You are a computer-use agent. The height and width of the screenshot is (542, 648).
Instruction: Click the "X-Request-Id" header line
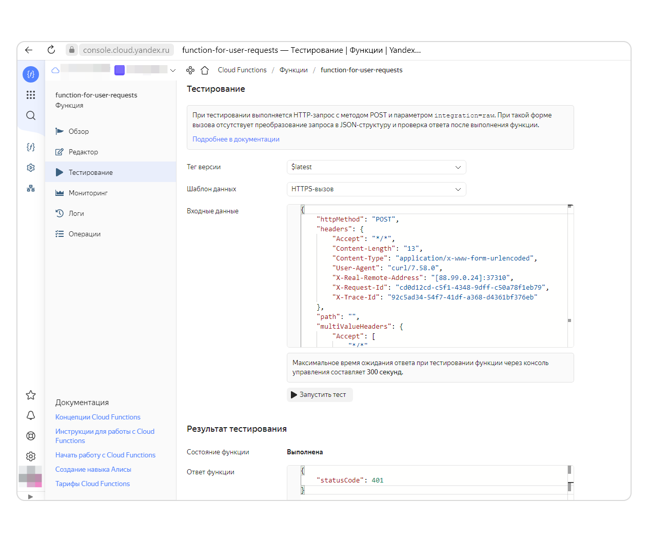click(441, 288)
